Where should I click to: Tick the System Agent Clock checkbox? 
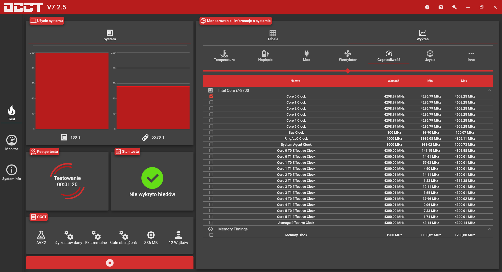[x=211, y=144]
